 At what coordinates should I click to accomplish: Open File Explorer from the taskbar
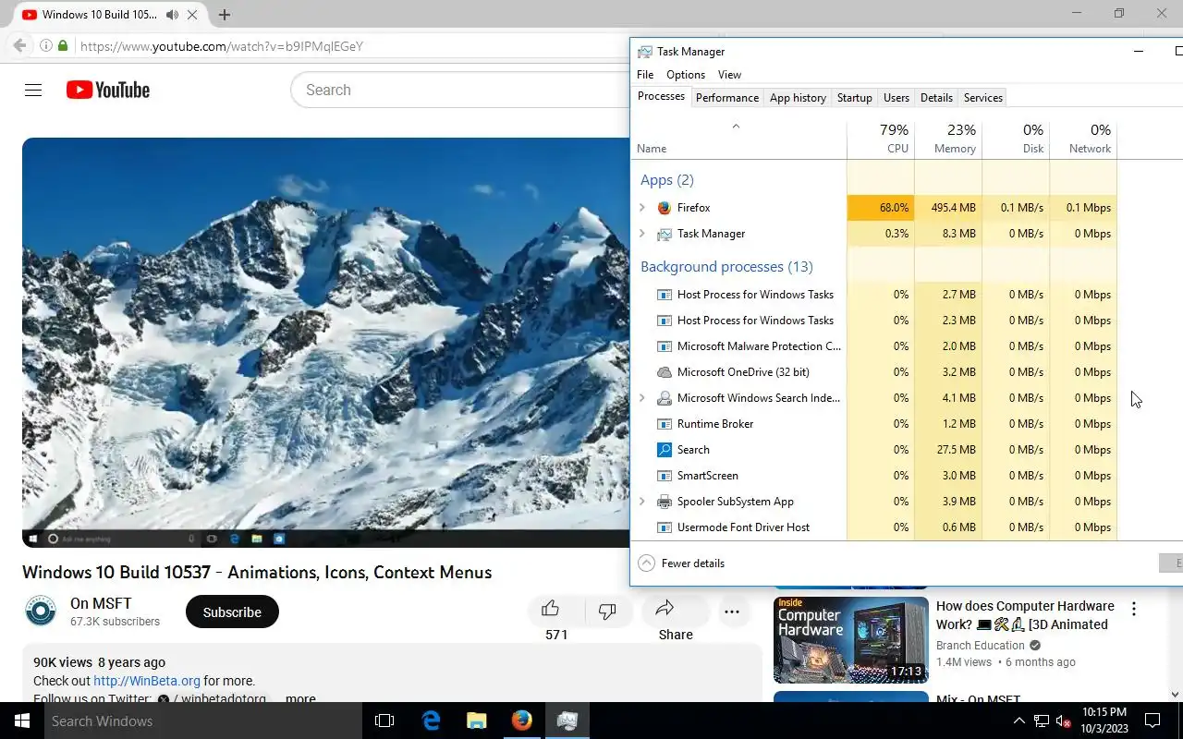click(476, 721)
